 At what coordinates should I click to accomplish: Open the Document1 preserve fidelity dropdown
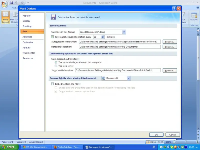128,78
